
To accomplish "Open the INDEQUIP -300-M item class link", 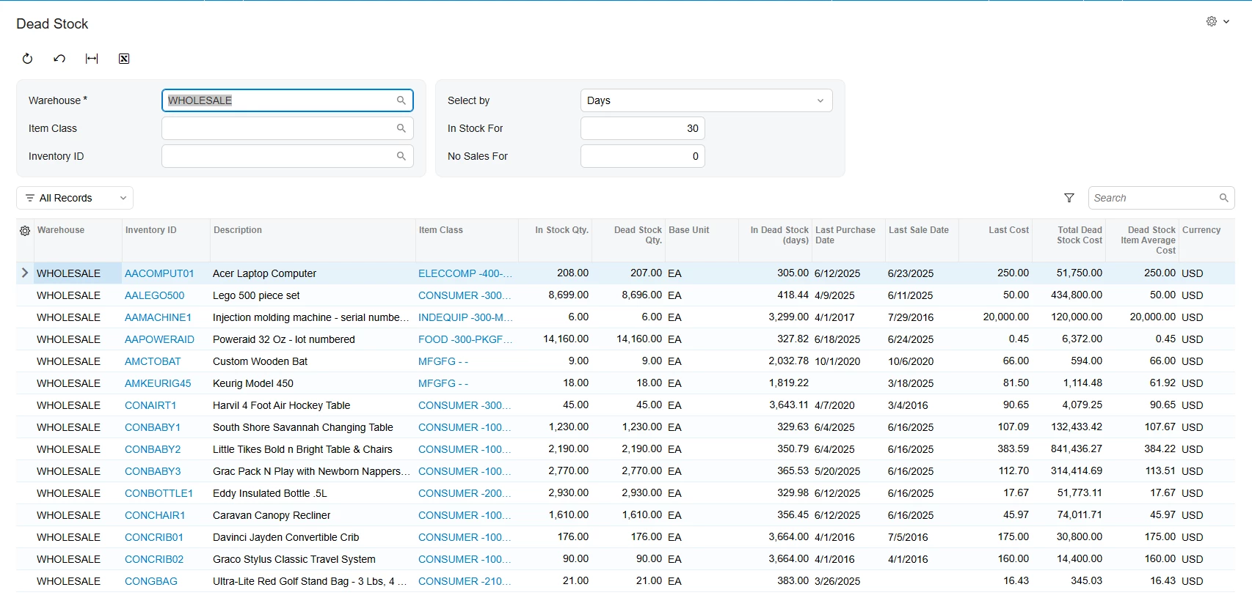I will (x=465, y=317).
